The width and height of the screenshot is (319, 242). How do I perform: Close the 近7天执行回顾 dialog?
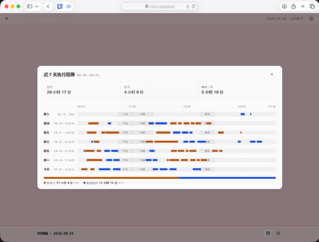(272, 74)
